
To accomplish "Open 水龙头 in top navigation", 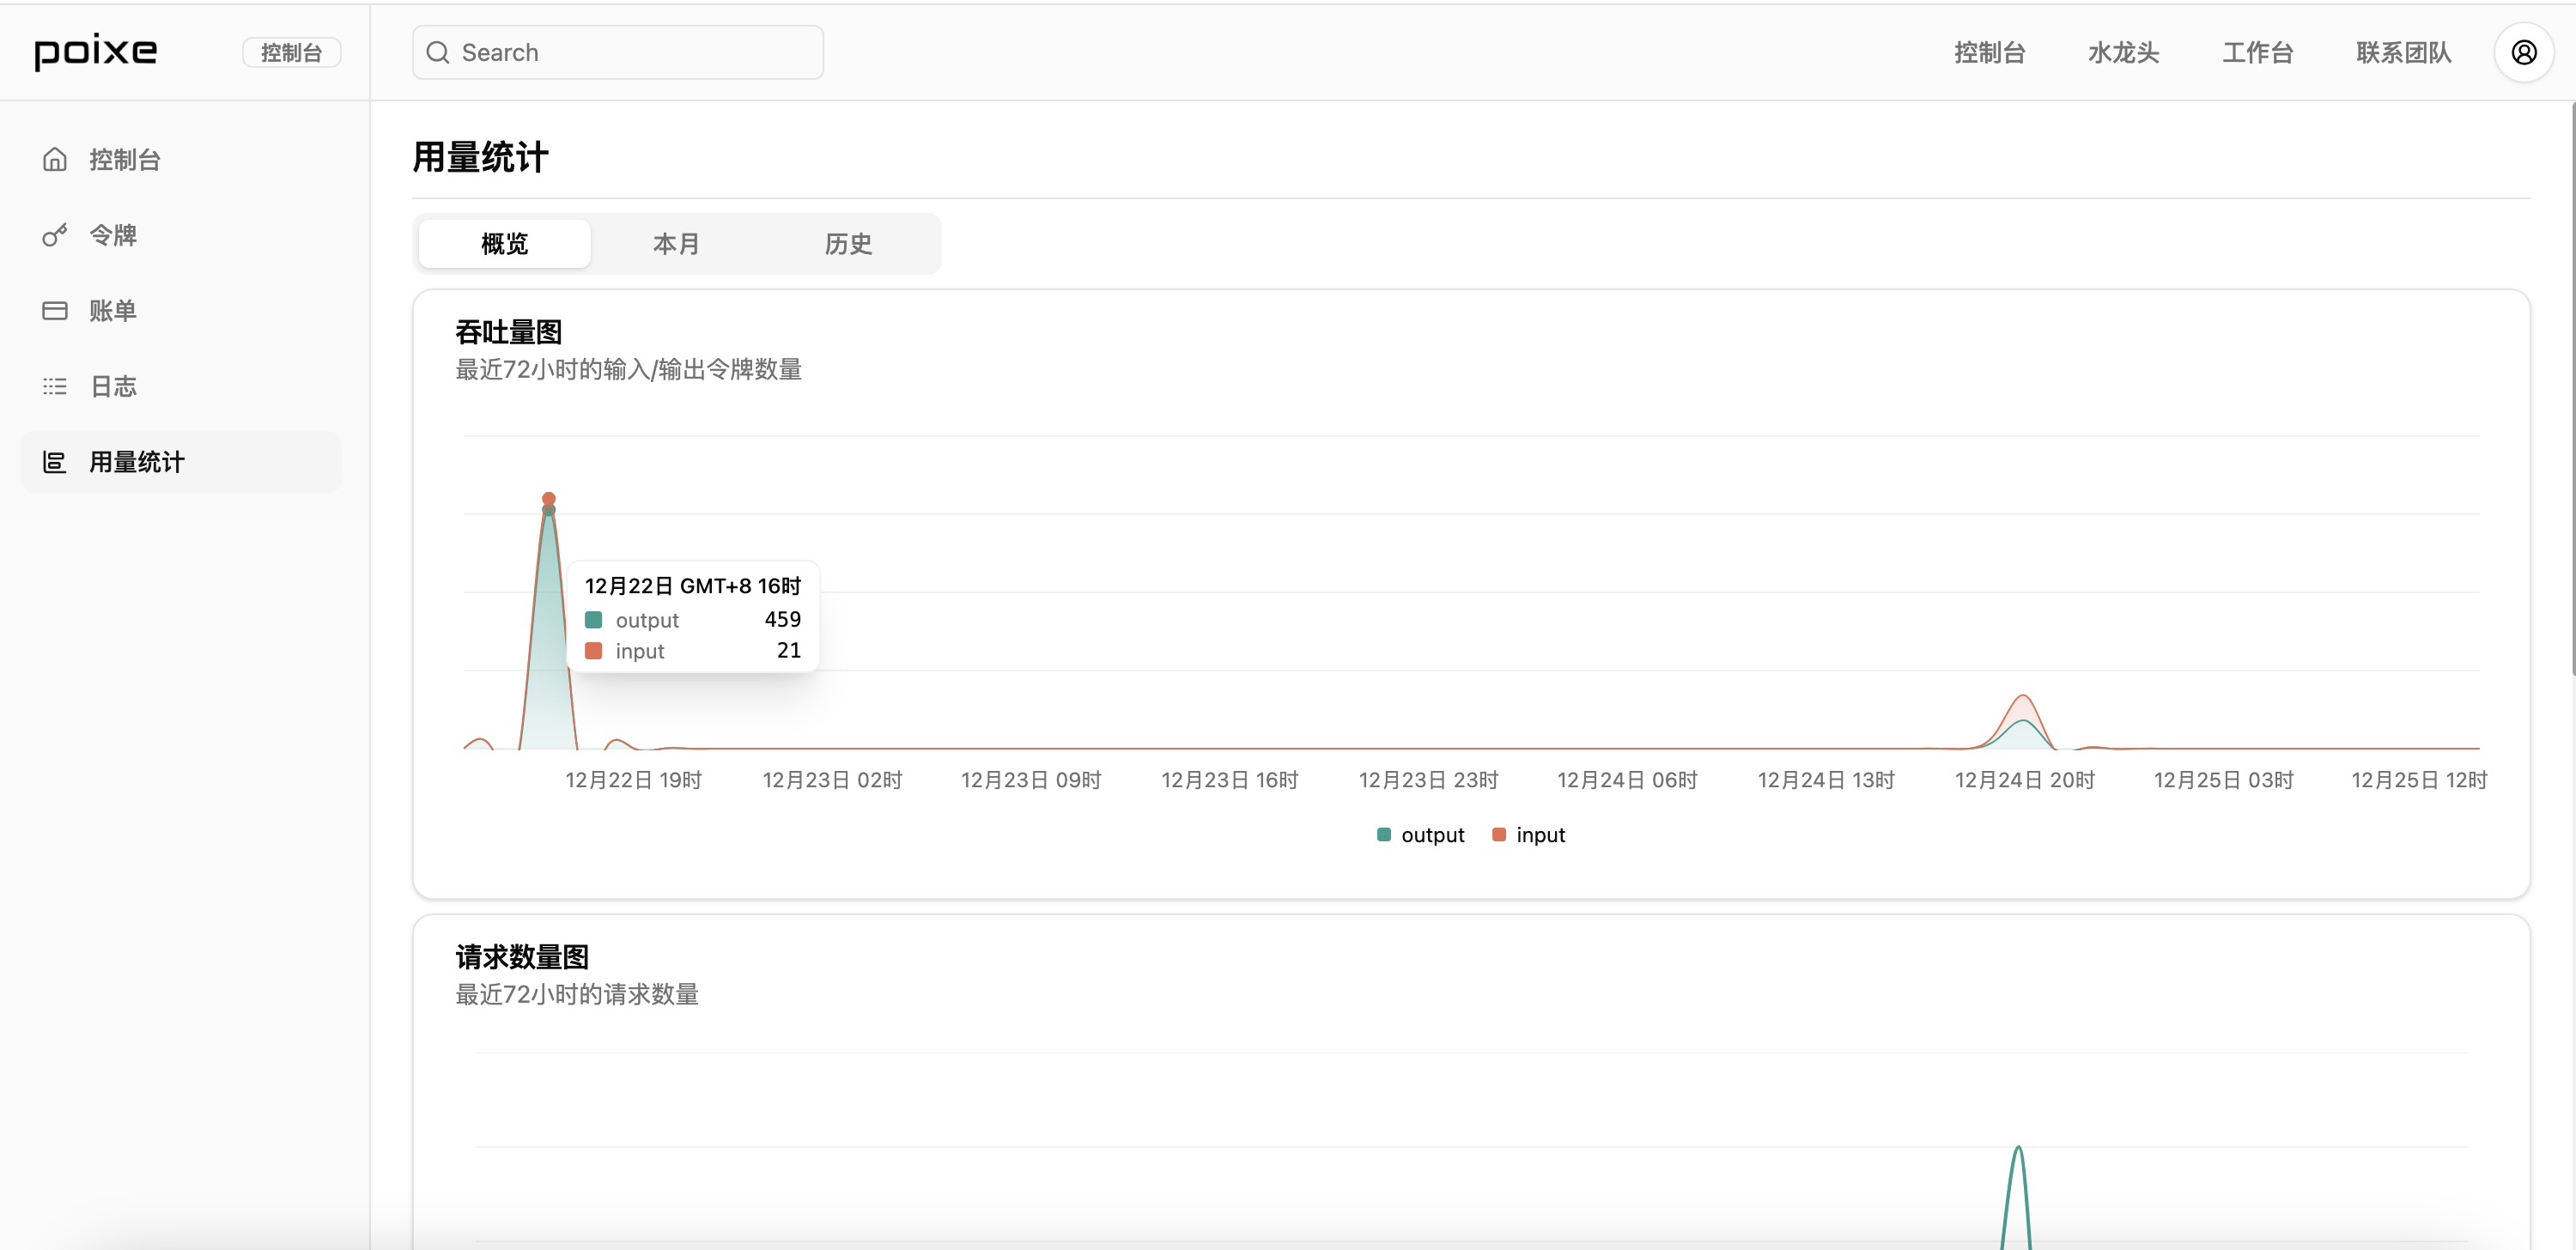I will tap(2123, 52).
